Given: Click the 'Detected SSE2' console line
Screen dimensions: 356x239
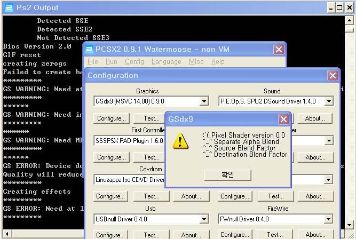Looking at the screenshot, I should pyautogui.click(x=65, y=29).
